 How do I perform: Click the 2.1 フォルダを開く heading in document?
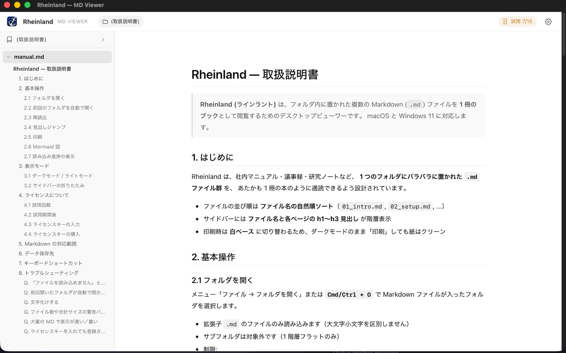(222, 280)
